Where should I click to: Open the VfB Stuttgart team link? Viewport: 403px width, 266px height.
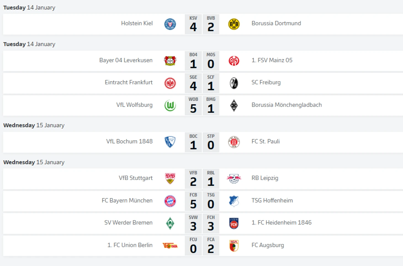coord(136,178)
